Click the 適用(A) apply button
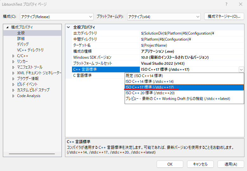Screen dimensions: 247x171 click(x=231, y=164)
